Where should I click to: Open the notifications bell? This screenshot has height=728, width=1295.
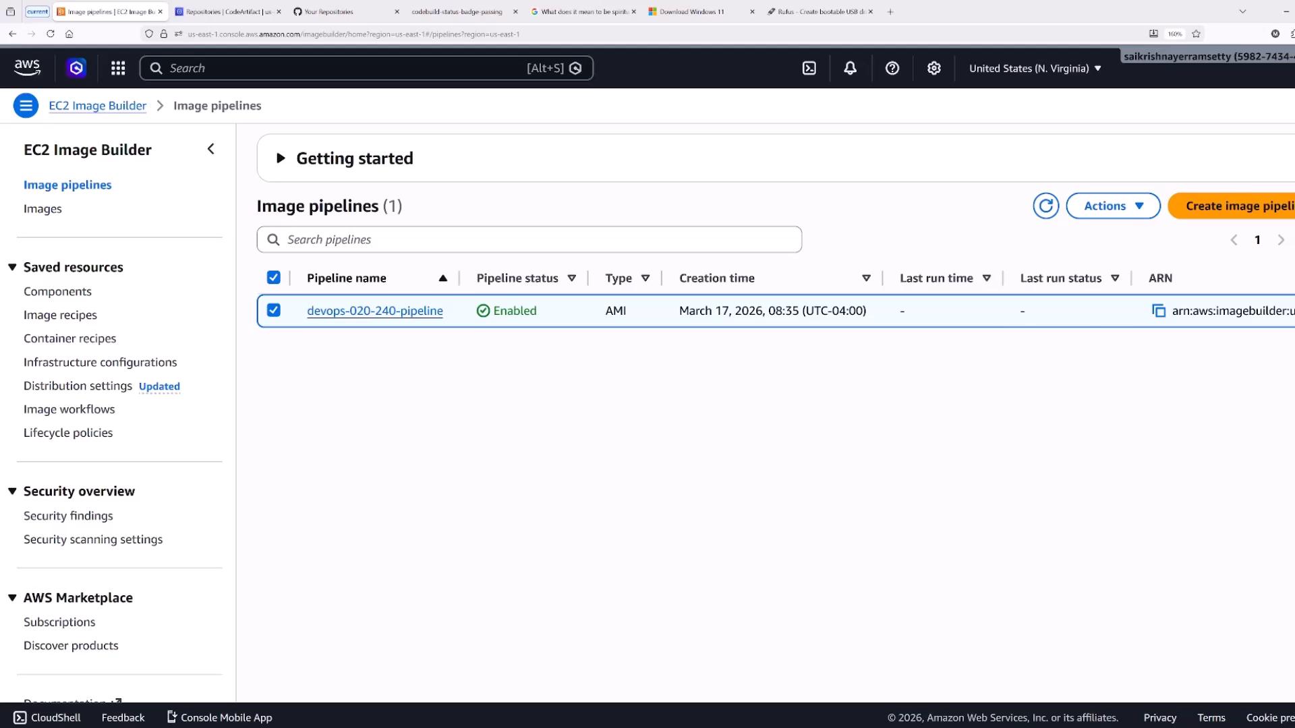tap(851, 68)
